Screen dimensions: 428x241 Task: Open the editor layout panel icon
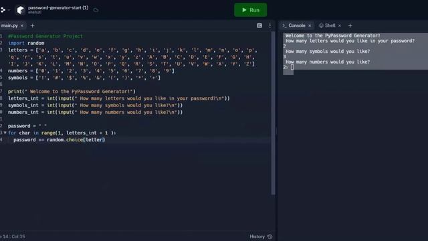tap(259, 25)
